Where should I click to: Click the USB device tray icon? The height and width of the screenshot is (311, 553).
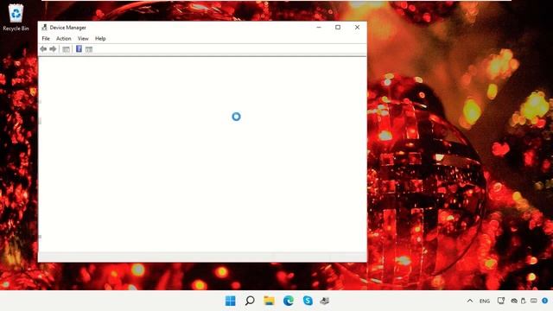[x=524, y=301]
